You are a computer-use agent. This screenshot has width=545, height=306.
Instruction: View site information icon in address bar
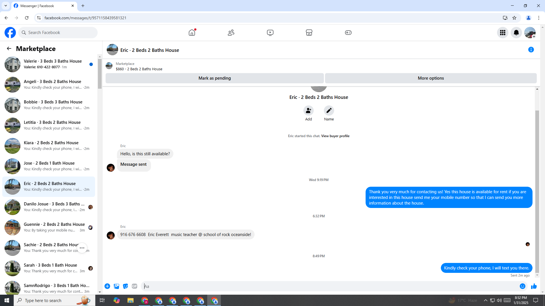[x=39, y=18]
